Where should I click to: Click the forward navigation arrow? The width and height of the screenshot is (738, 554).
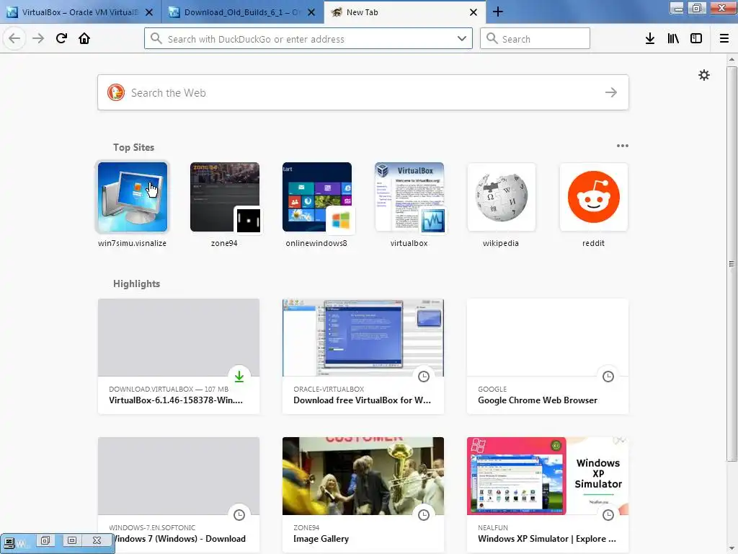pyautogui.click(x=38, y=38)
